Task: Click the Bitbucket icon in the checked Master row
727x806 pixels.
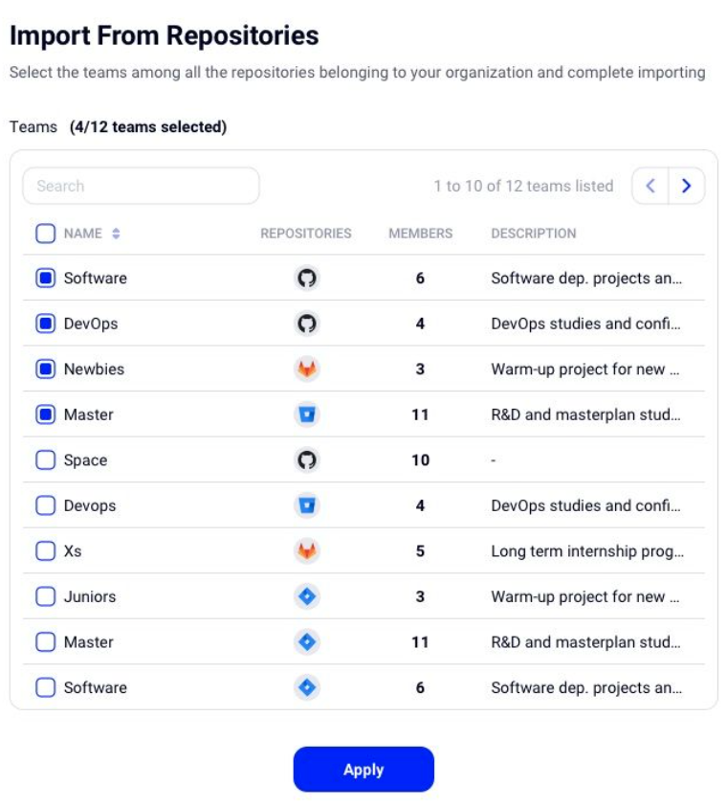Action: [307, 414]
